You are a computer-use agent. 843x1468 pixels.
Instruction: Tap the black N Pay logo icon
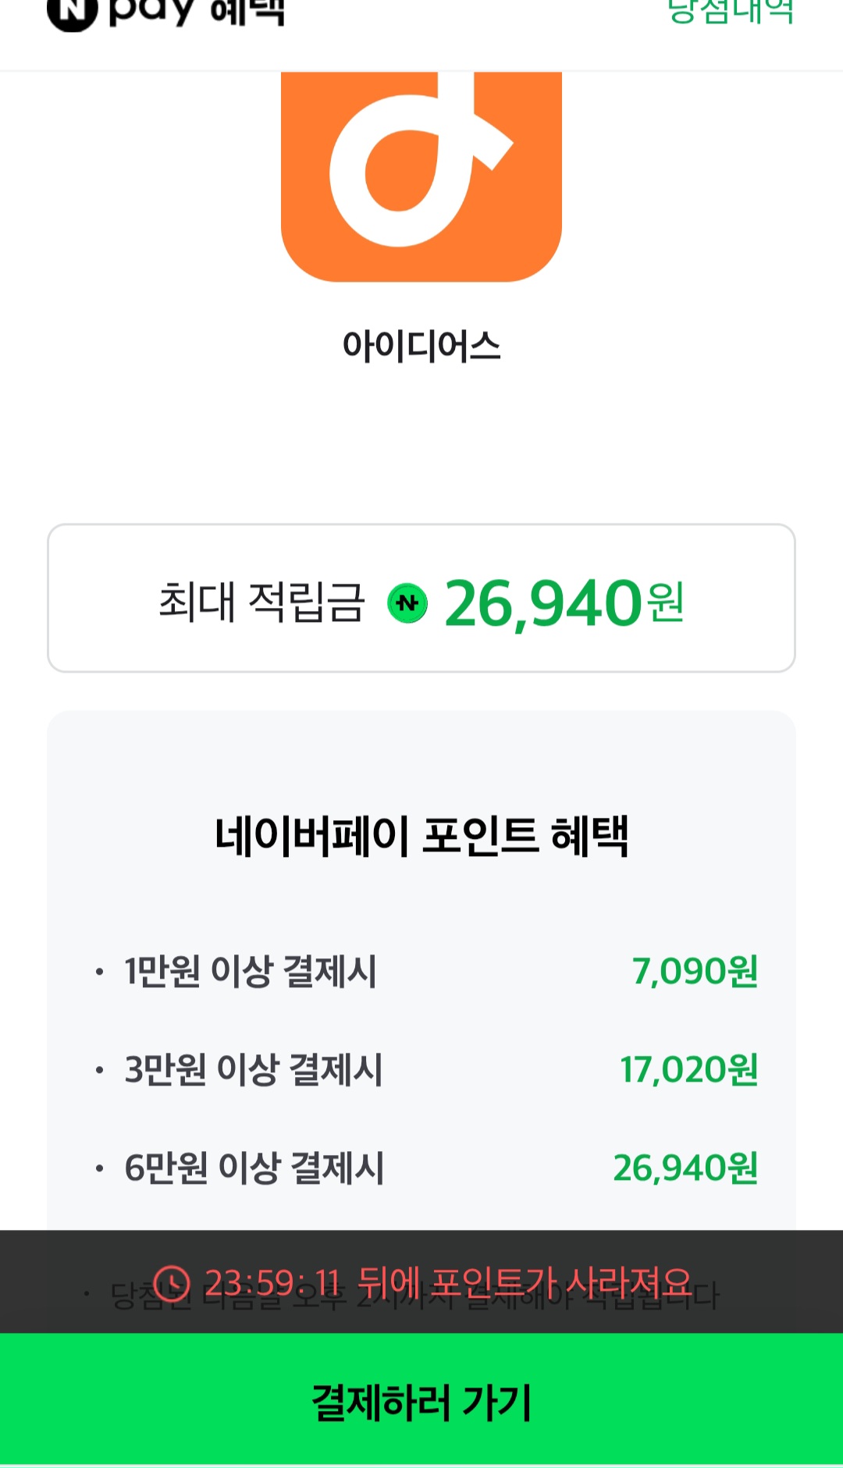click(72, 12)
